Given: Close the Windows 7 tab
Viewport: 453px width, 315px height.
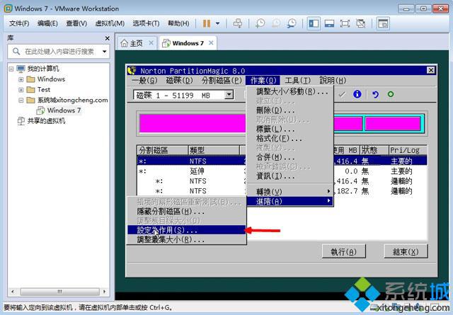Looking at the screenshot, I should 211,43.
